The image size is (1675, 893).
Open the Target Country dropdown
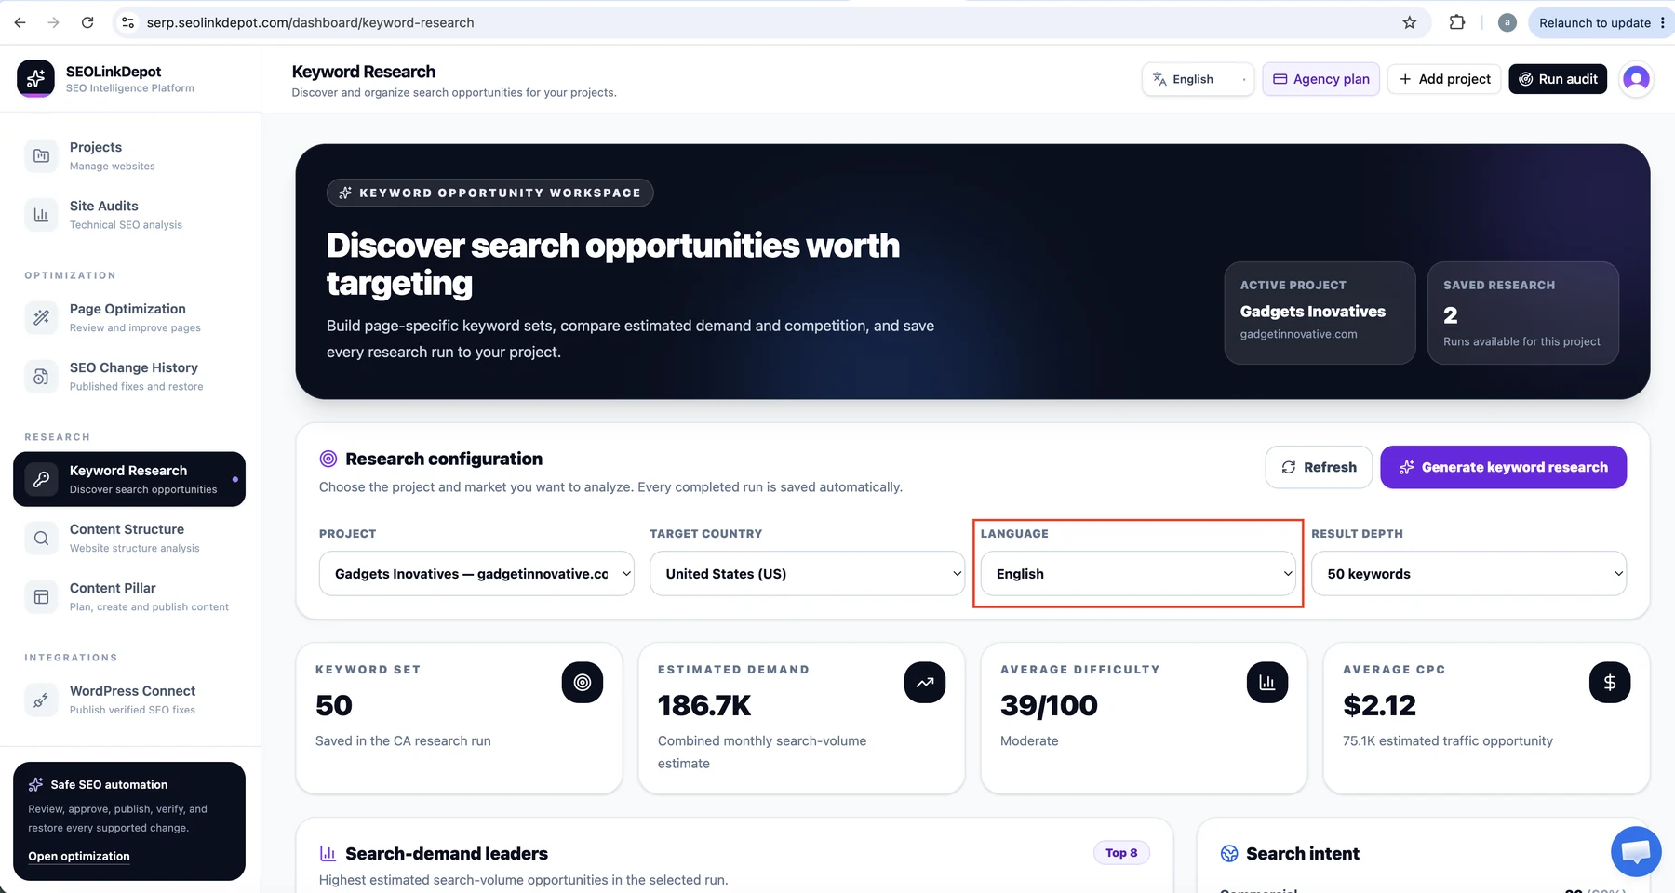point(808,574)
